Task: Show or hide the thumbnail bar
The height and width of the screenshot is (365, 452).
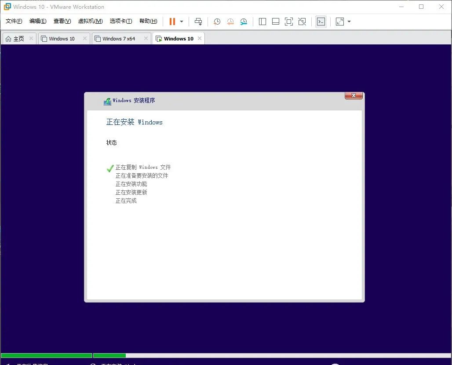Action: click(275, 21)
